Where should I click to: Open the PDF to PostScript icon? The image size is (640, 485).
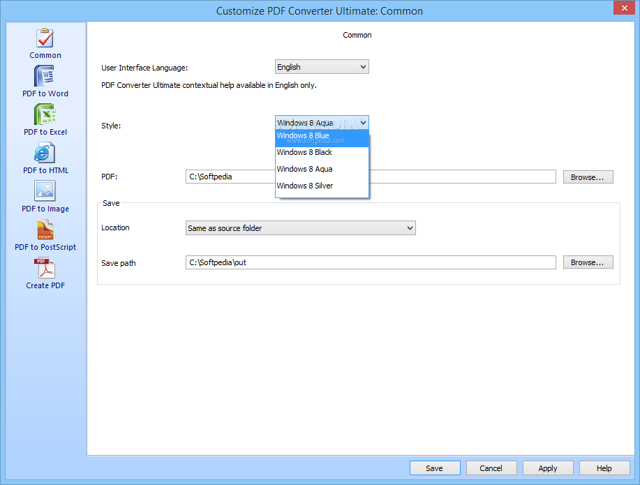pos(45,230)
